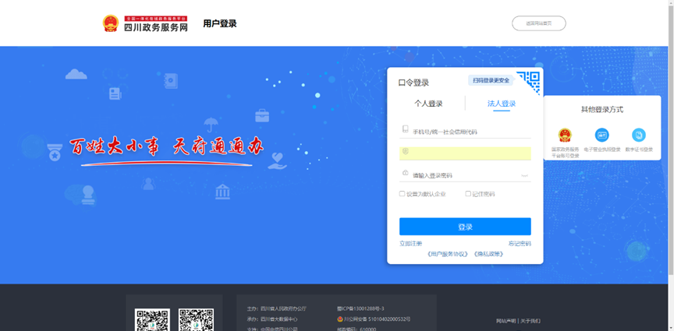
Task: Click the 百姓大小事 天府通通办 slogan banner
Action: click(167, 150)
